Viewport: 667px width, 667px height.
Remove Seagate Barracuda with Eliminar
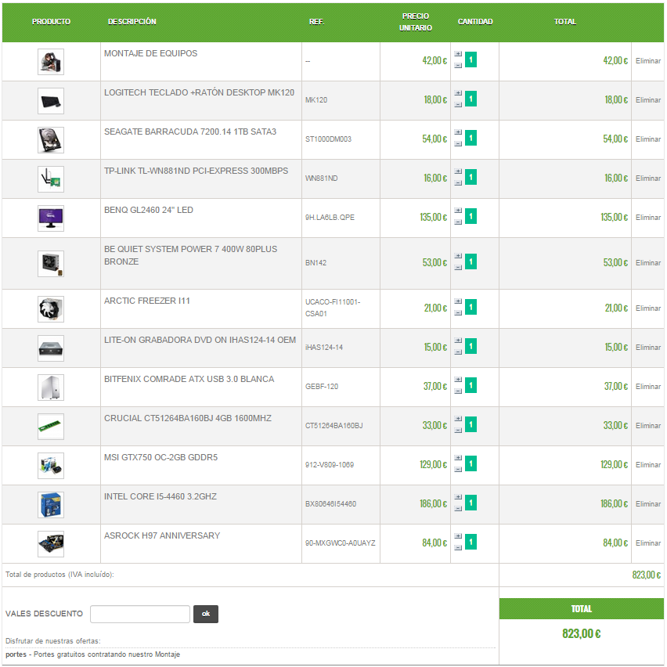(648, 139)
